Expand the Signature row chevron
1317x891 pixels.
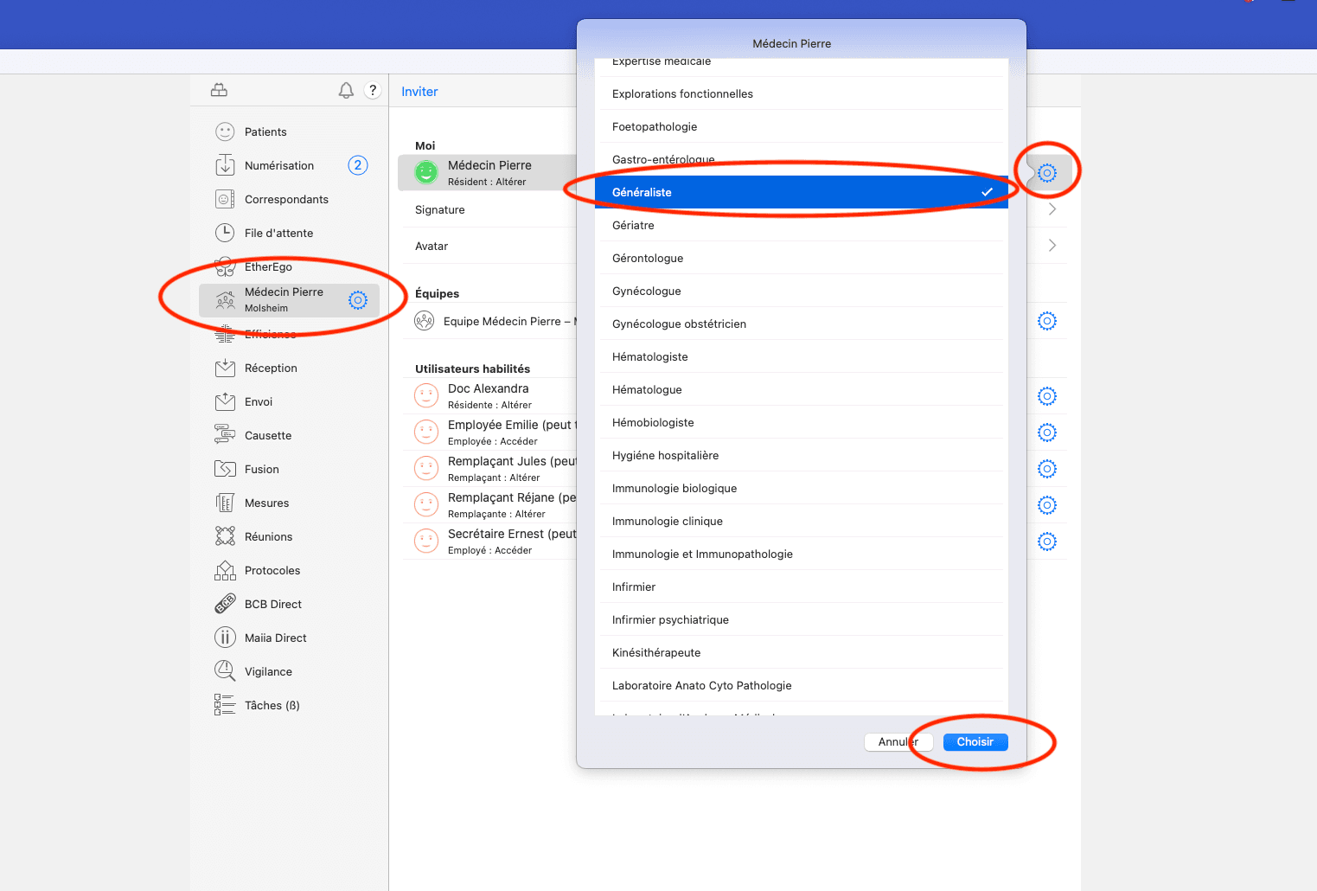tap(1052, 209)
